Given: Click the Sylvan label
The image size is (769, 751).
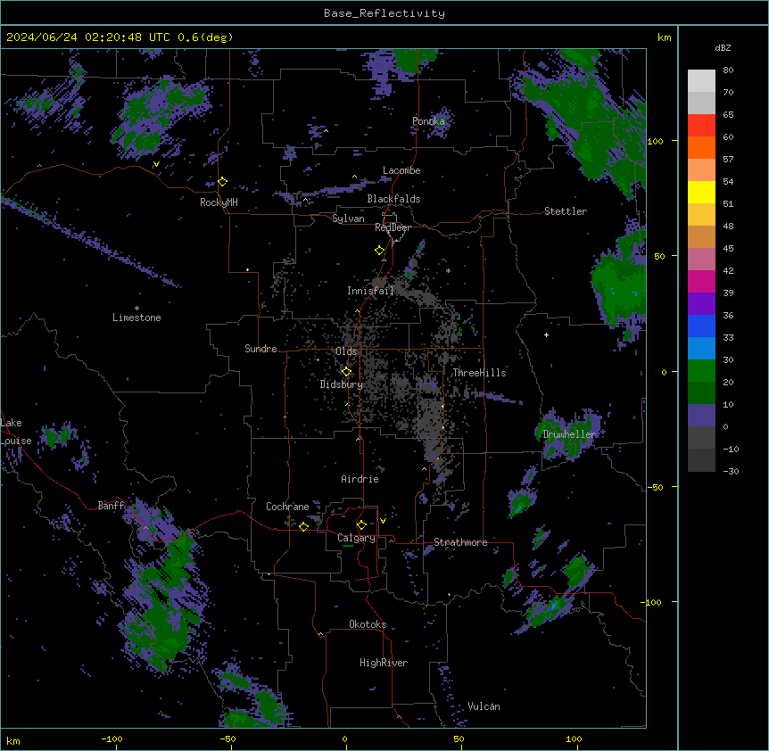Looking at the screenshot, I should click(x=348, y=219).
